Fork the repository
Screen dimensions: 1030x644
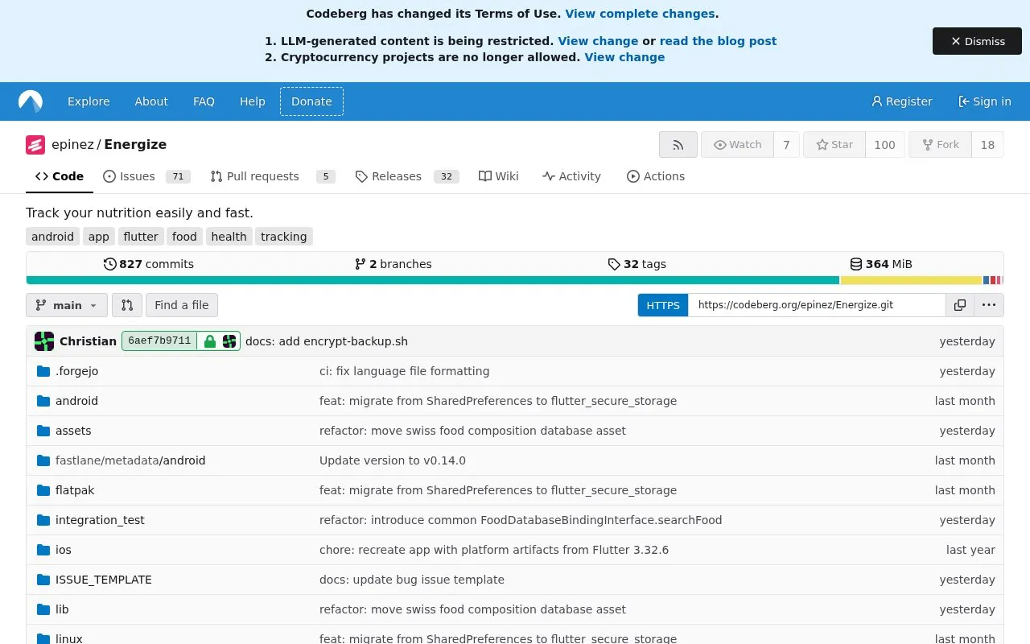click(x=940, y=145)
